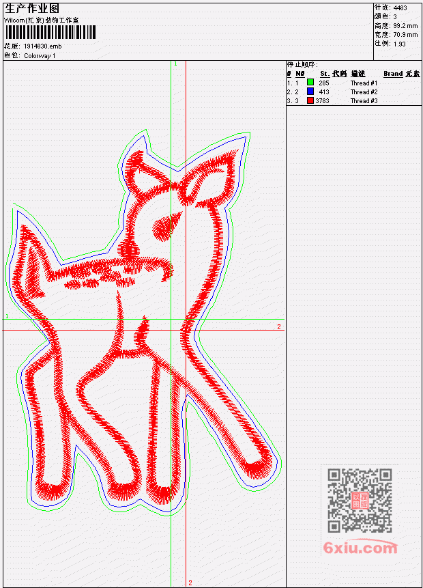Image resolution: width=423 pixels, height=588 pixels.
Task: Click the red Thread #3 color swatch
Action: click(x=310, y=100)
